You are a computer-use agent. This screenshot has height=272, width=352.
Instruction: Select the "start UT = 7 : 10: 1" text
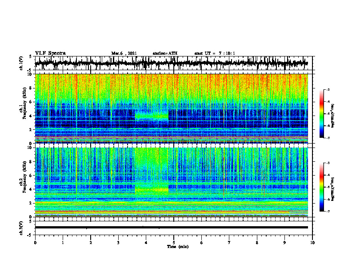click(x=215, y=53)
